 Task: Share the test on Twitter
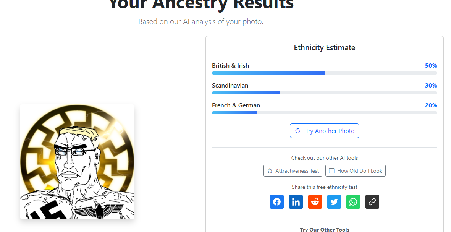tap(334, 202)
